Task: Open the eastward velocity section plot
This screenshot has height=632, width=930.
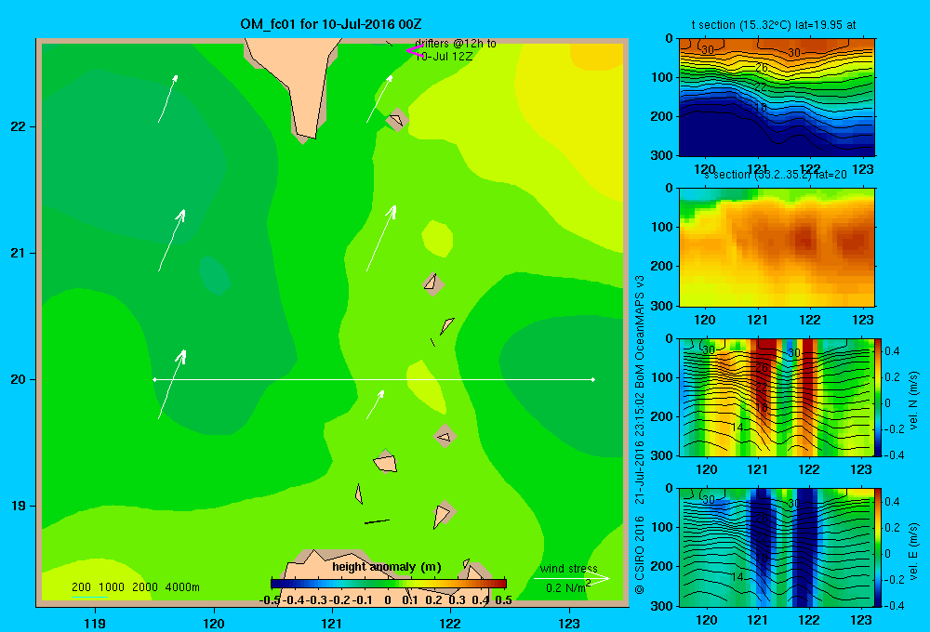Action: [x=777, y=547]
